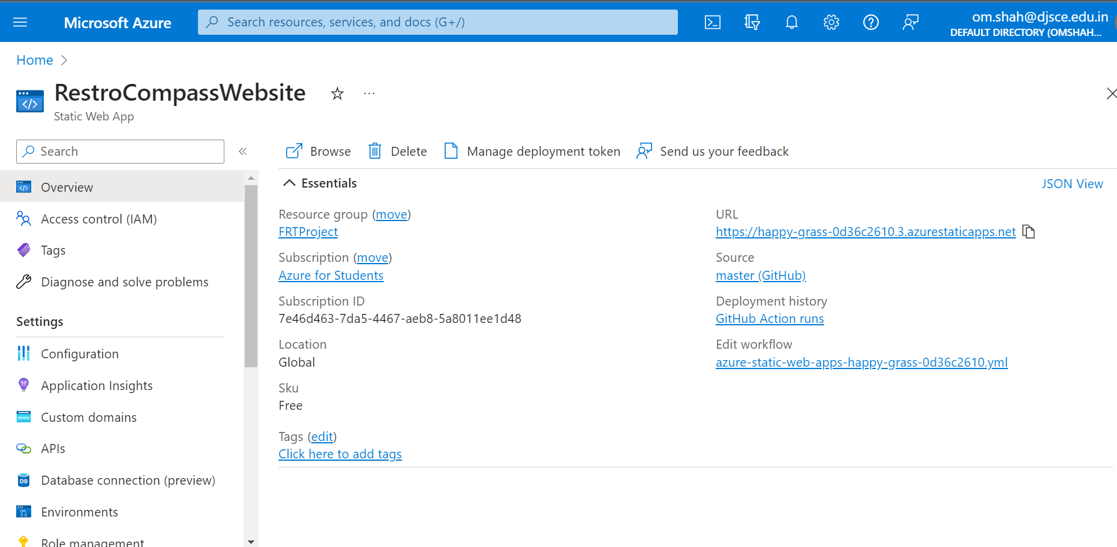The image size is (1117, 547).
Task: Open GitHub Action runs deployment history
Action: point(770,318)
